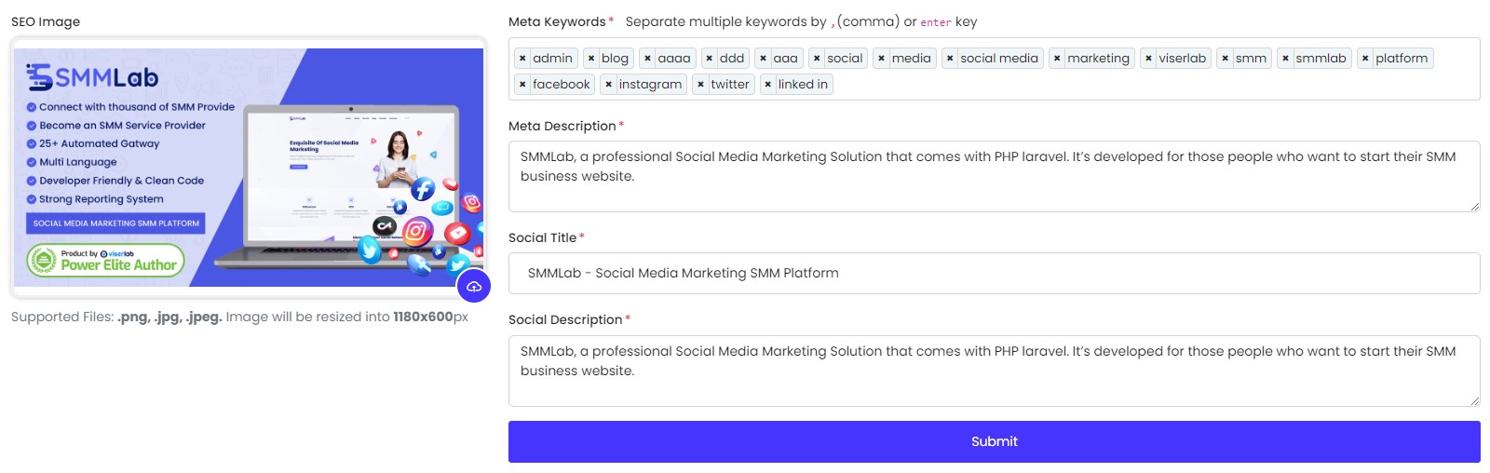This screenshot has width=1490, height=473.
Task: Remove the 'marketing' keyword tag
Action: [1057, 59]
